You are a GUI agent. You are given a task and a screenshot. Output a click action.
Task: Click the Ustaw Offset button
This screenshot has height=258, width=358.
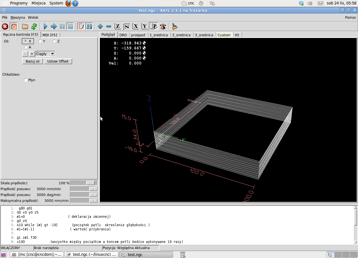58,61
